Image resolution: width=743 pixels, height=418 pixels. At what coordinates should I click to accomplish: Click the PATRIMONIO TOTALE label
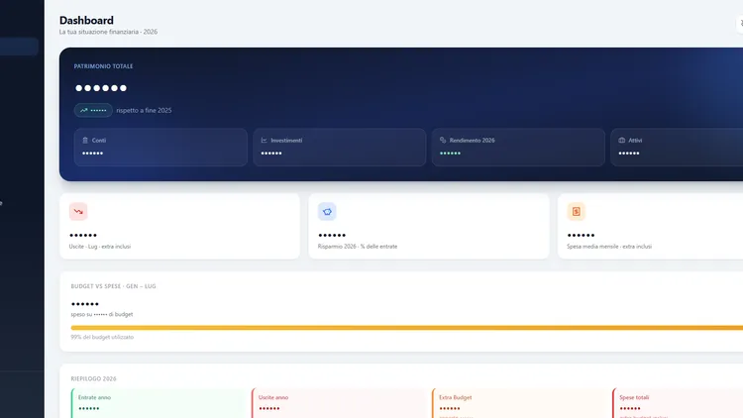pos(103,66)
